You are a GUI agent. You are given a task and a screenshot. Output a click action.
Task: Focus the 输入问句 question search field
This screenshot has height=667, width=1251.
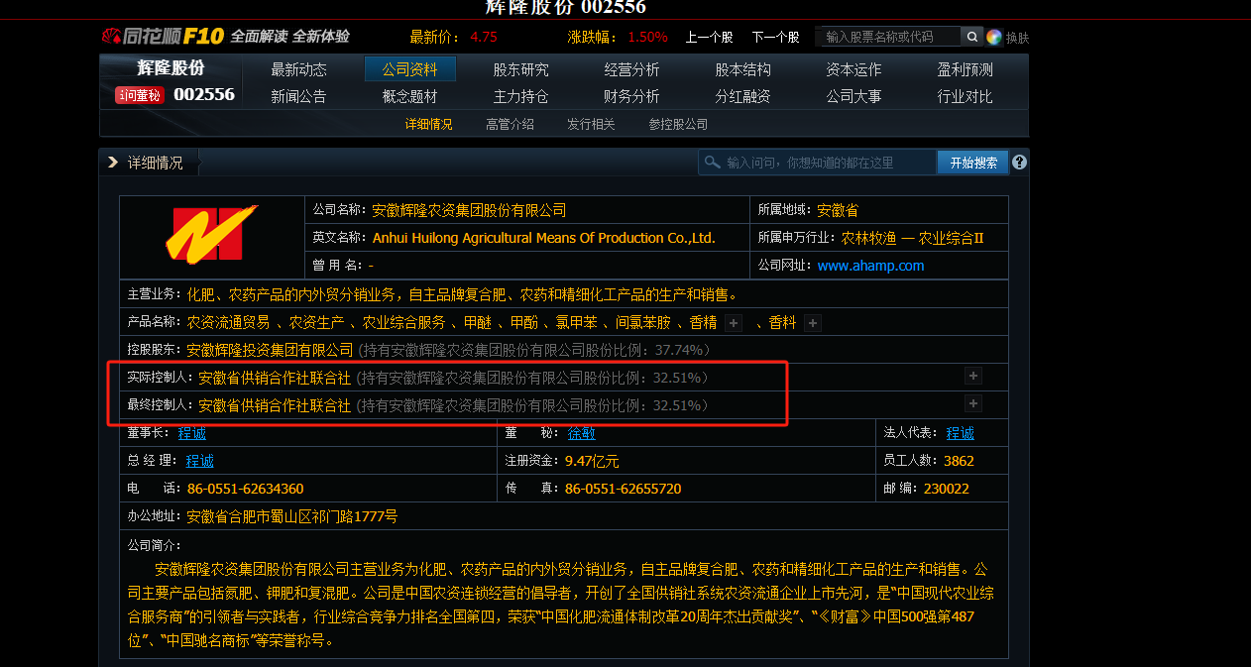[818, 163]
